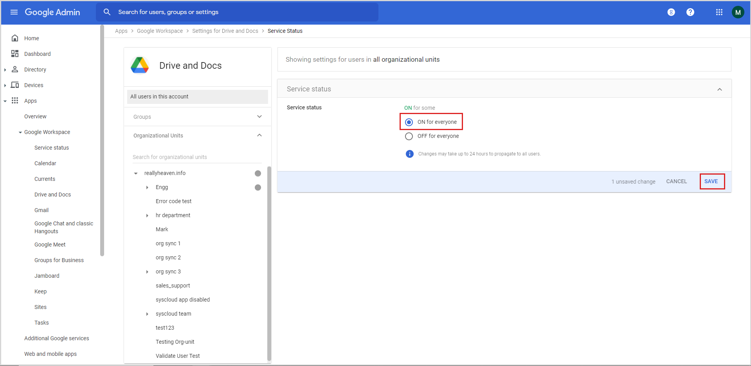Open Gmail in the sidebar
751x366 pixels.
(x=41, y=210)
